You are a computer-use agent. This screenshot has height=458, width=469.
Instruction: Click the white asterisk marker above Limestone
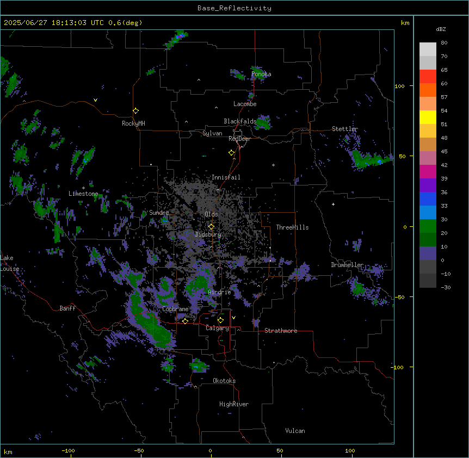click(83, 188)
